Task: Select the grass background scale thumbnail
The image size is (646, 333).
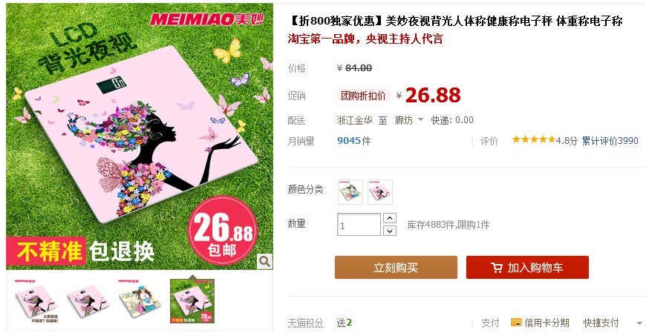Action: tap(192, 301)
